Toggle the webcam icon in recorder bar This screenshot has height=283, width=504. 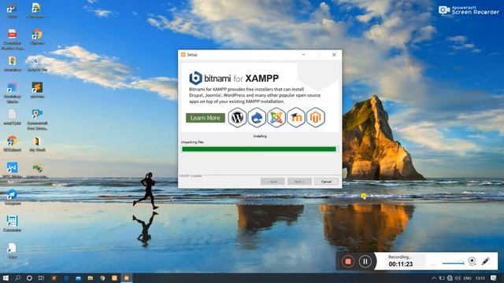[x=472, y=261]
